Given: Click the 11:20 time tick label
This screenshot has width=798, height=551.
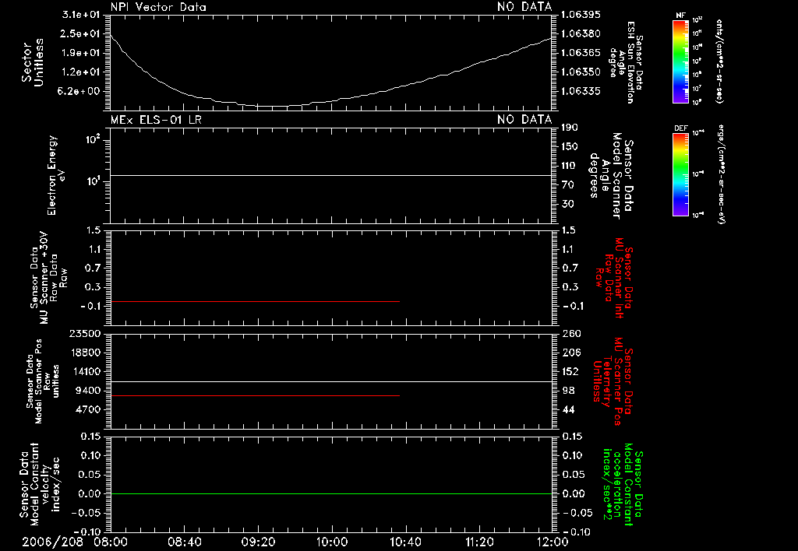Looking at the screenshot, I should click(x=479, y=542).
